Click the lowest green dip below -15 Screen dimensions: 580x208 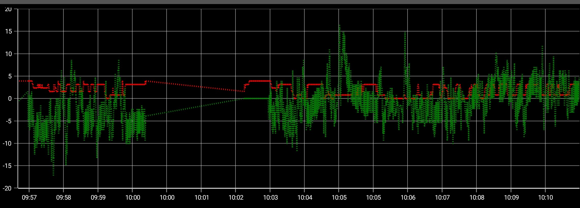(53, 174)
